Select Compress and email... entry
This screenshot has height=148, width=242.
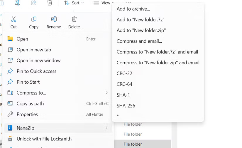point(139,41)
